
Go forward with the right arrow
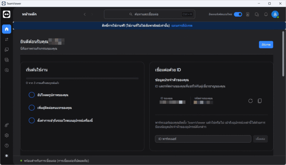pos(92,14)
